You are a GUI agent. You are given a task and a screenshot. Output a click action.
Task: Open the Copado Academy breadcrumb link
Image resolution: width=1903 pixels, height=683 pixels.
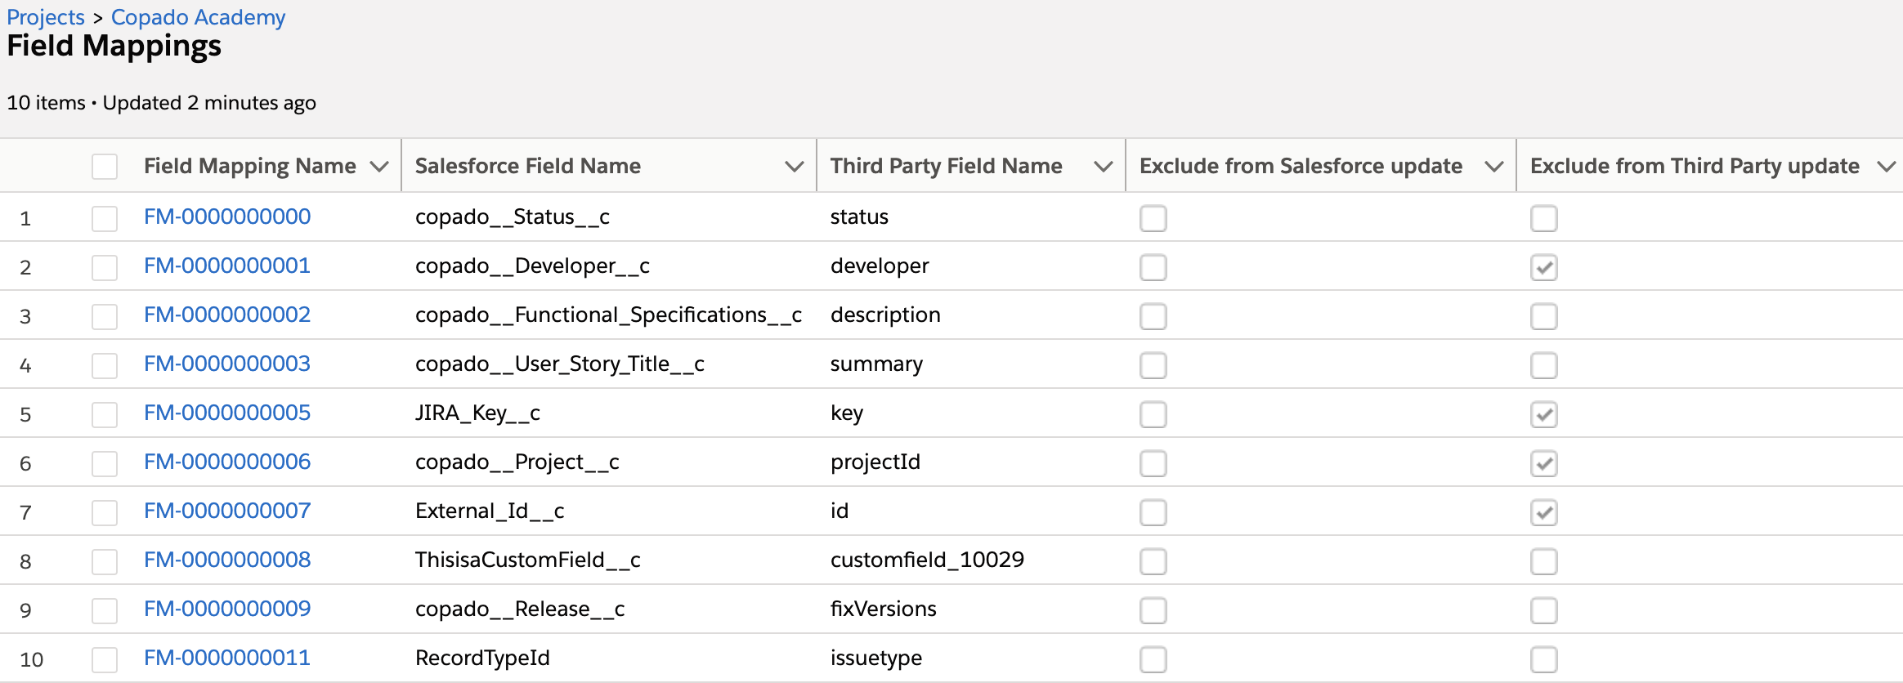click(198, 17)
